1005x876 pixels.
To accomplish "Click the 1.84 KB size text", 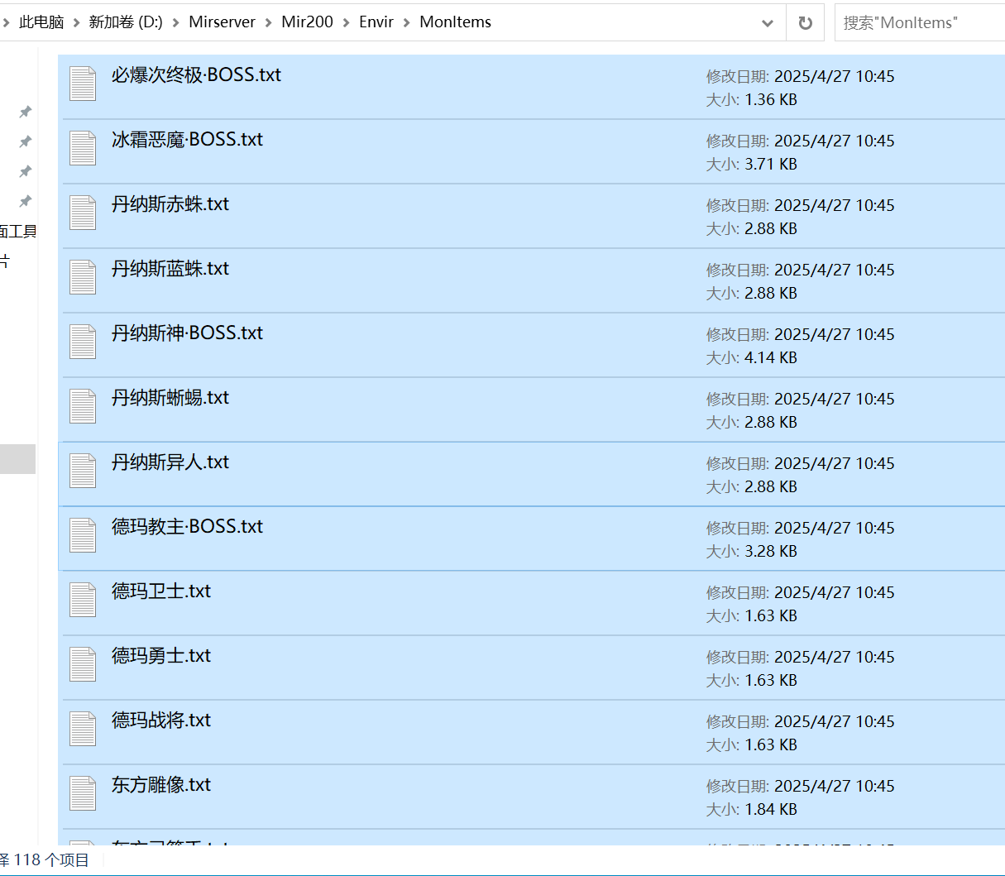I will [x=771, y=809].
